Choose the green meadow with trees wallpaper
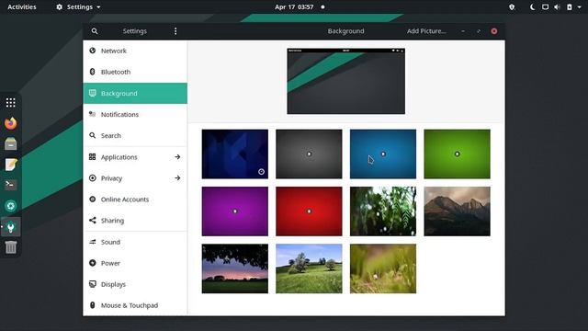The width and height of the screenshot is (588, 331). (309, 268)
